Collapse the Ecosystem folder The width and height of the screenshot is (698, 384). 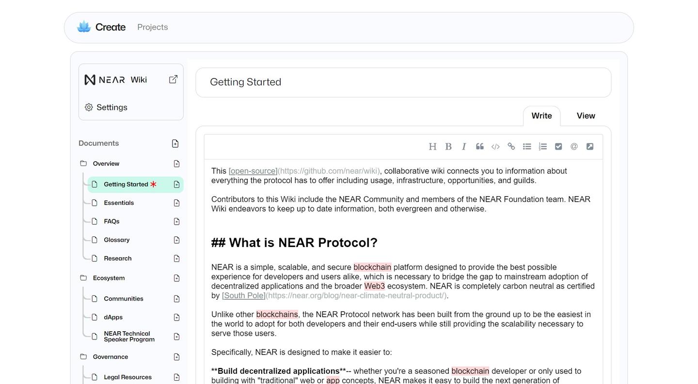pos(83,278)
